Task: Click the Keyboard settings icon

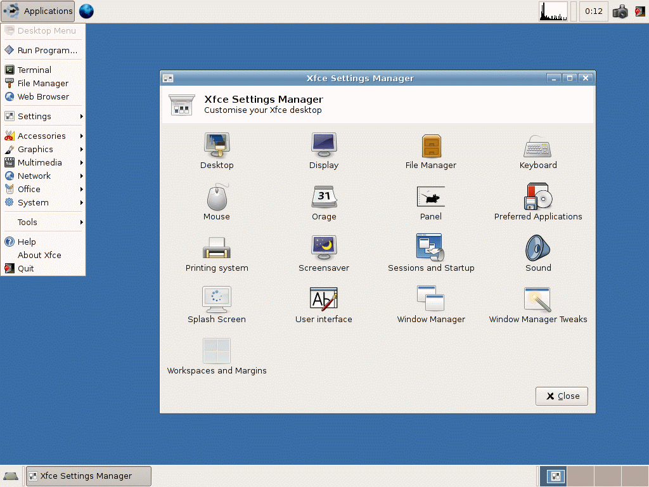Action: click(x=537, y=146)
